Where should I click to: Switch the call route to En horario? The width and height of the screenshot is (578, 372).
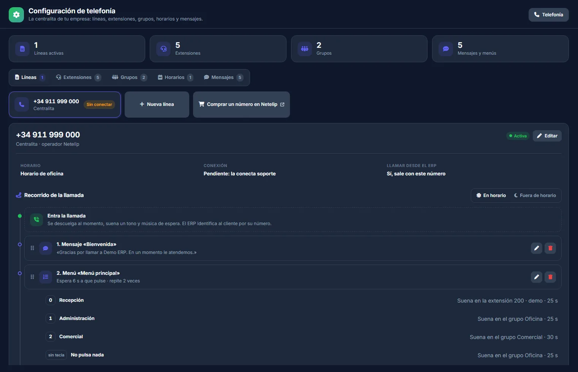point(491,195)
